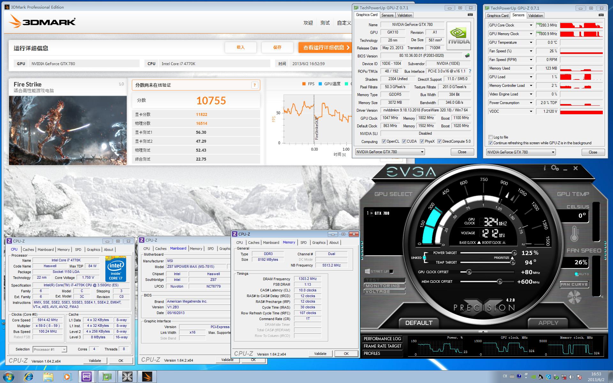
Task: Enable the Log to file checkbox
Action: pos(490,137)
